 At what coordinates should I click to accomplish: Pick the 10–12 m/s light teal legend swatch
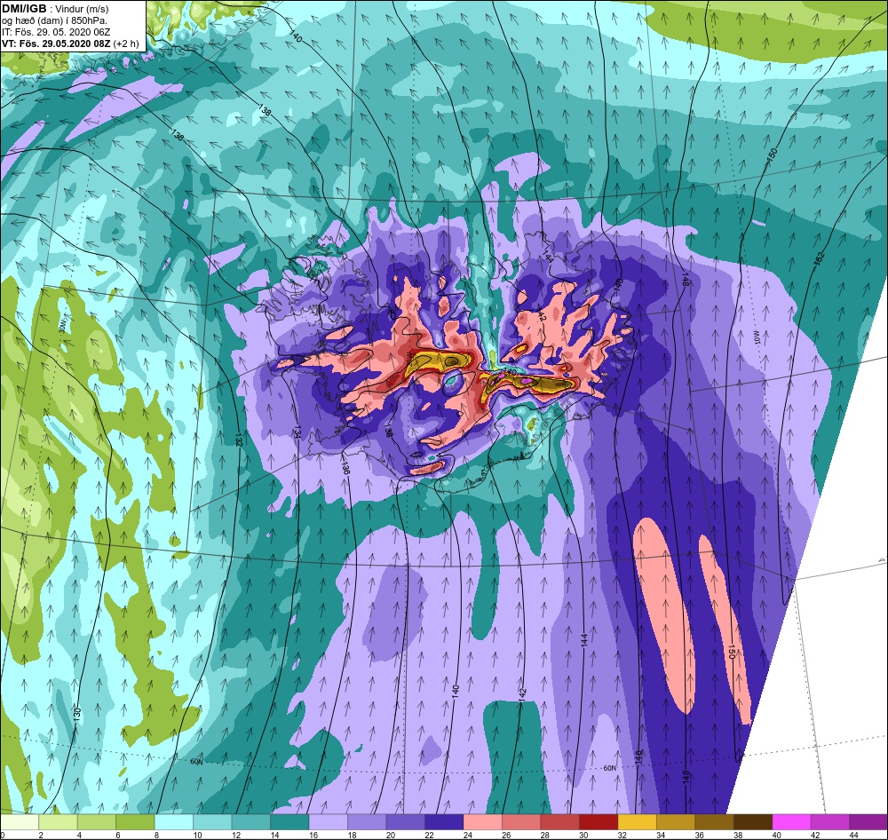212,822
